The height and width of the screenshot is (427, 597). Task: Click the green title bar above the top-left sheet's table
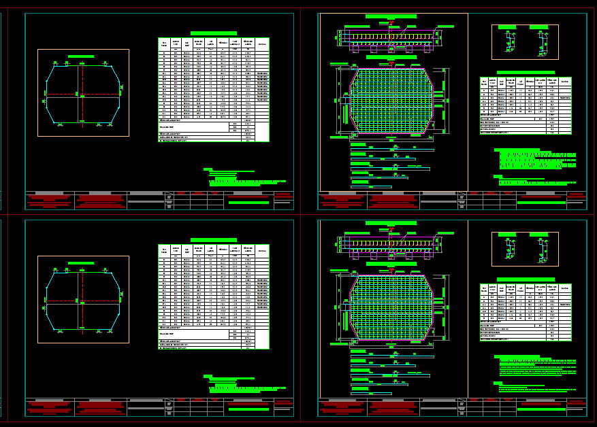pos(214,33)
